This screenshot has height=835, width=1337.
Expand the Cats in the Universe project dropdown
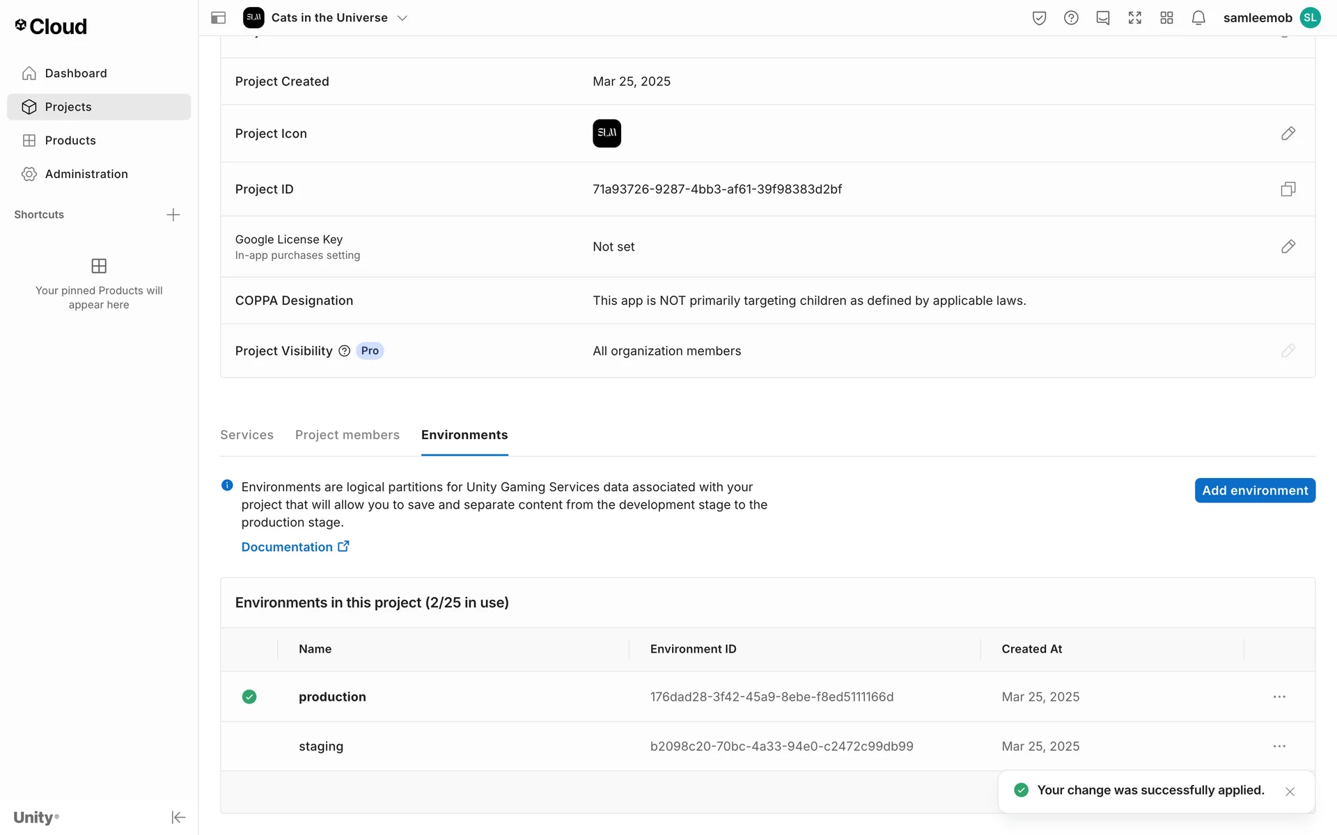point(402,18)
